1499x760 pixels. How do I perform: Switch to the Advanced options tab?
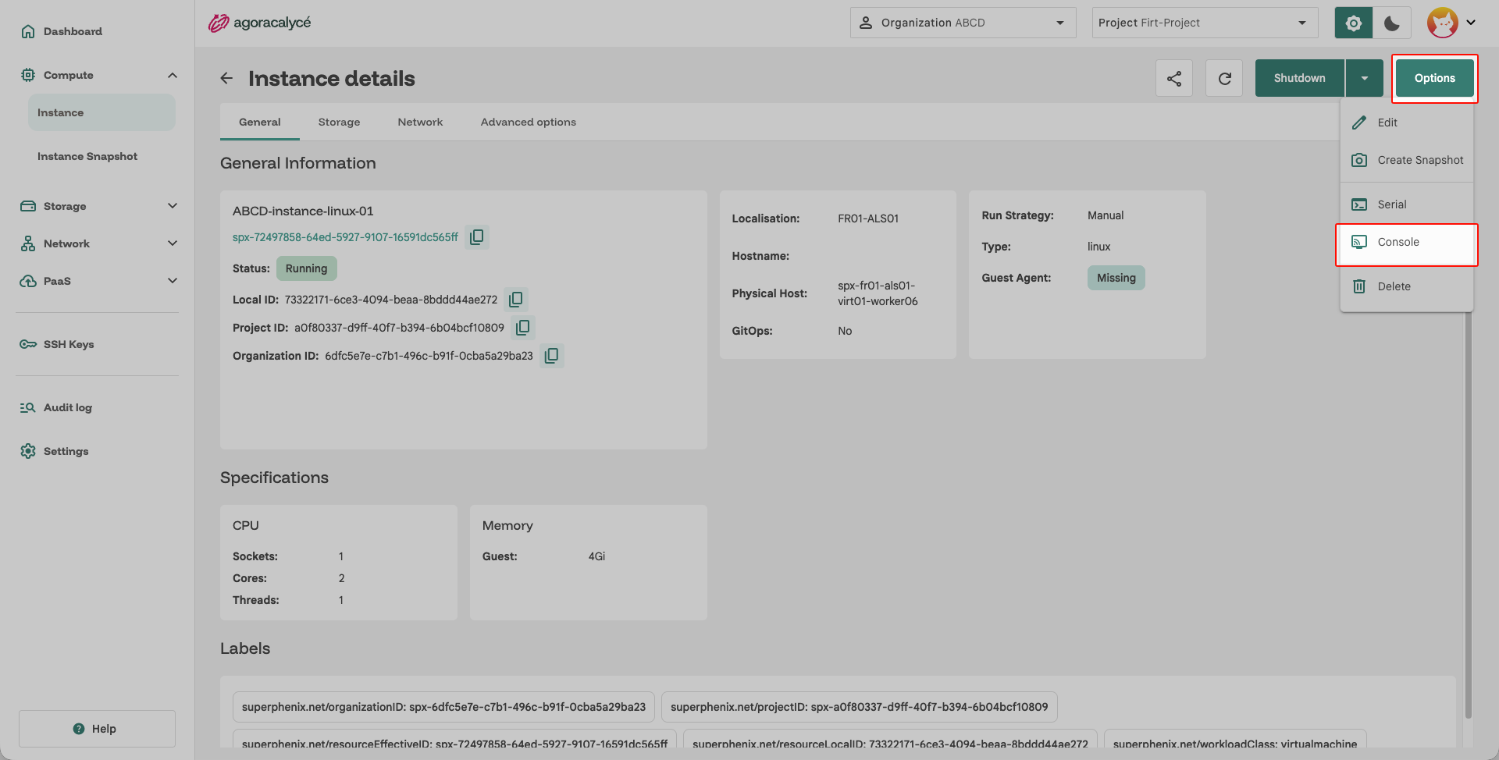click(x=529, y=122)
